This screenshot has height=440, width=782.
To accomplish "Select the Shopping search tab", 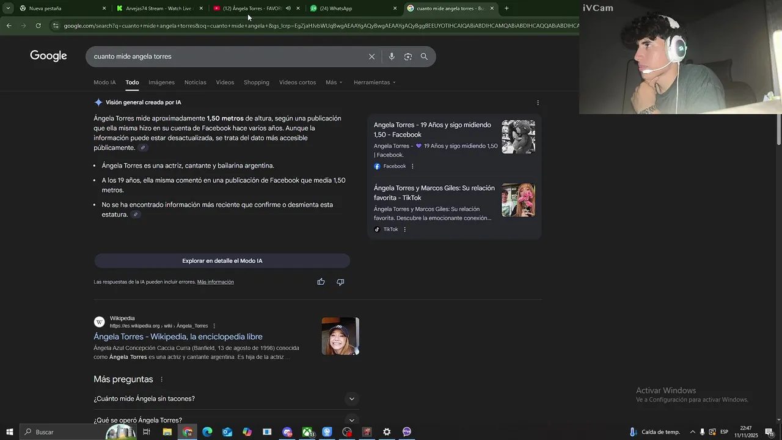I will 257,82.
